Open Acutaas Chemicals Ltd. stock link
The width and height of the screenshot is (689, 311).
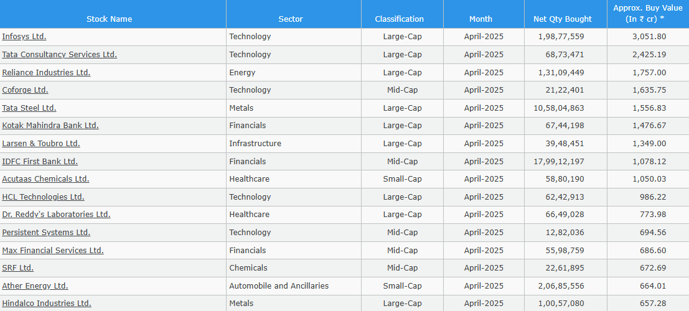point(45,179)
